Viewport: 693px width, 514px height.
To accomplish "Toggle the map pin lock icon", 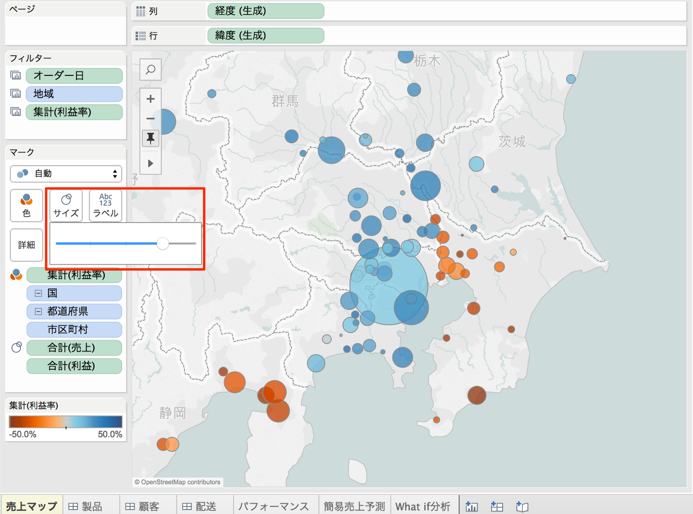I will 150,138.
